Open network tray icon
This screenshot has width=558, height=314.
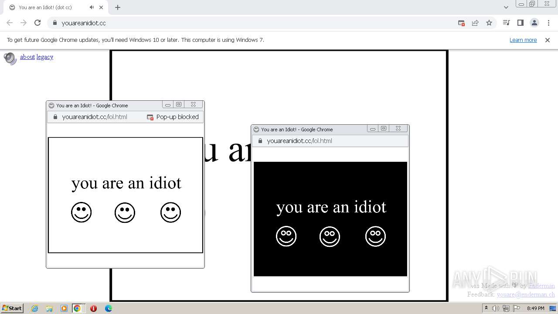506,308
